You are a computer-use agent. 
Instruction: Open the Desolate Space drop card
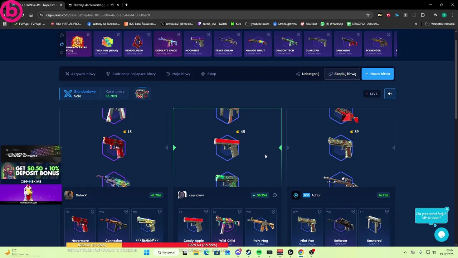point(167,44)
